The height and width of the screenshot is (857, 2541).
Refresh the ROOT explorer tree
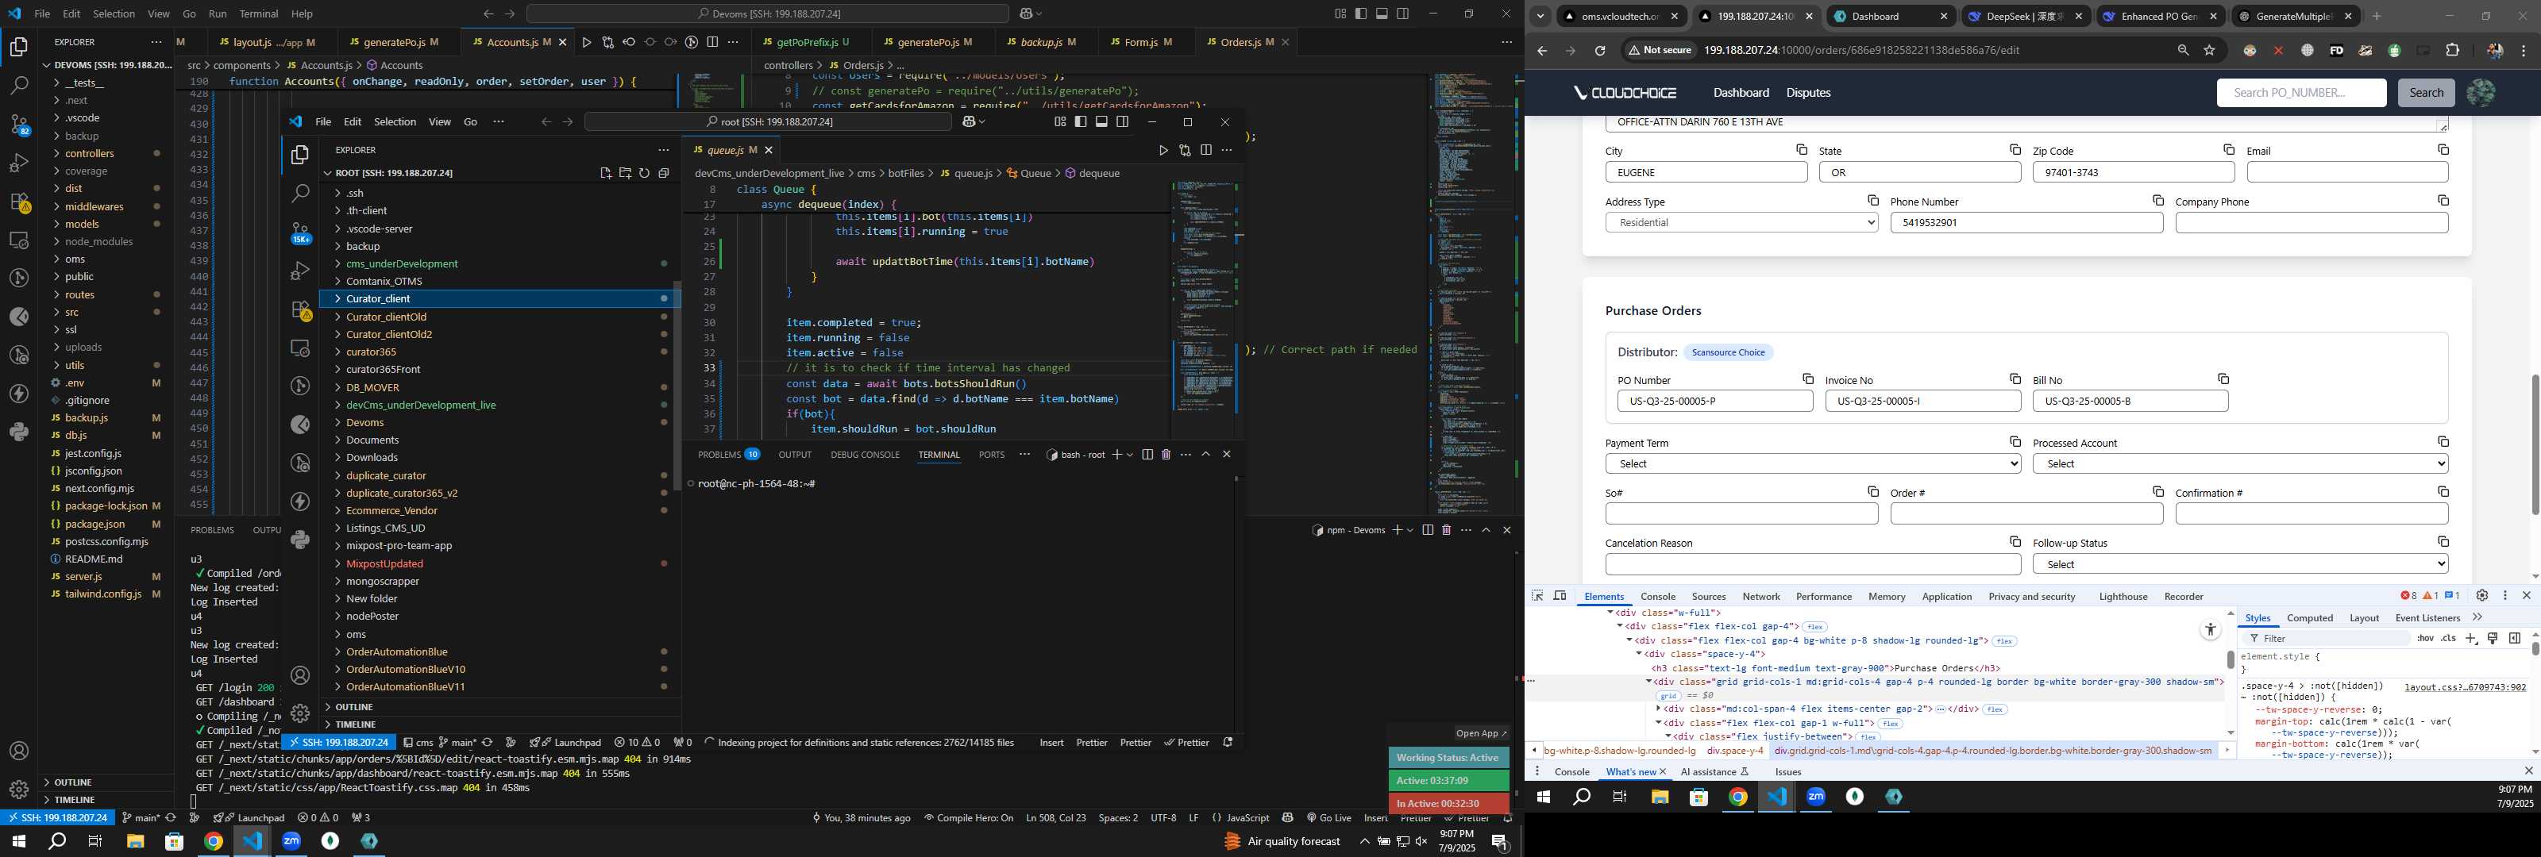(x=644, y=172)
